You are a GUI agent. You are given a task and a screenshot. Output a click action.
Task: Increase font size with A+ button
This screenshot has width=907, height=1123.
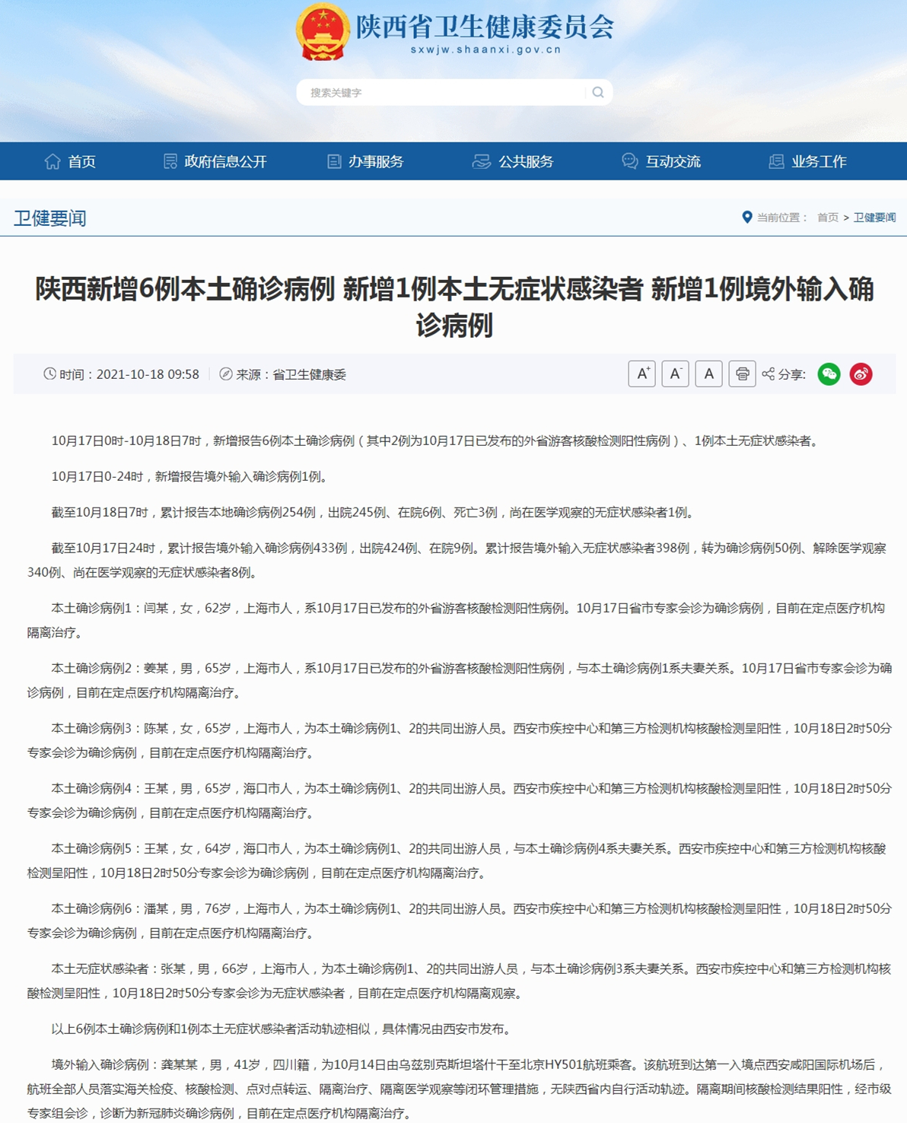coord(641,374)
